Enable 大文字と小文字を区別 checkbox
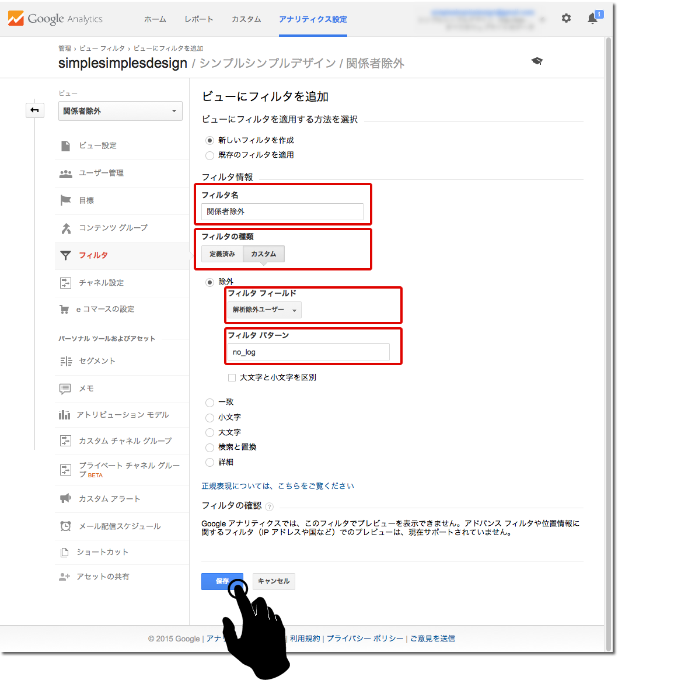Image resolution: width=695 pixels, height=680 pixels. [x=232, y=378]
